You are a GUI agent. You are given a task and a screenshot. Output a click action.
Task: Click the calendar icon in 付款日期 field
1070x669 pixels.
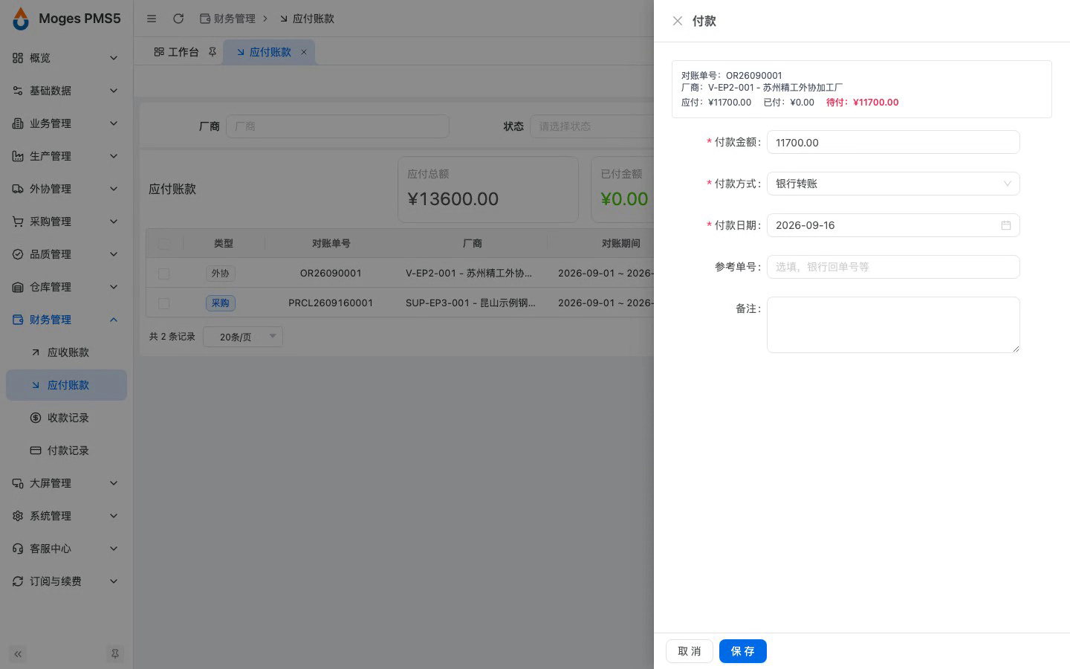point(1006,225)
